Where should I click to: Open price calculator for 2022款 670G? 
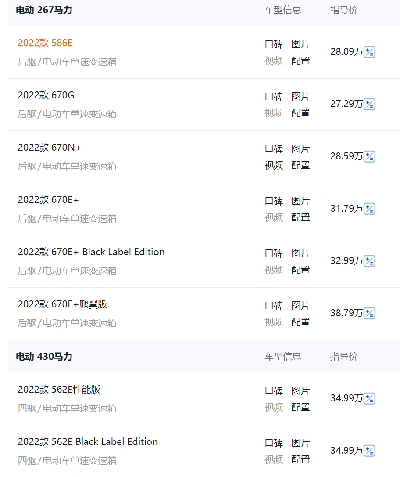point(369,105)
